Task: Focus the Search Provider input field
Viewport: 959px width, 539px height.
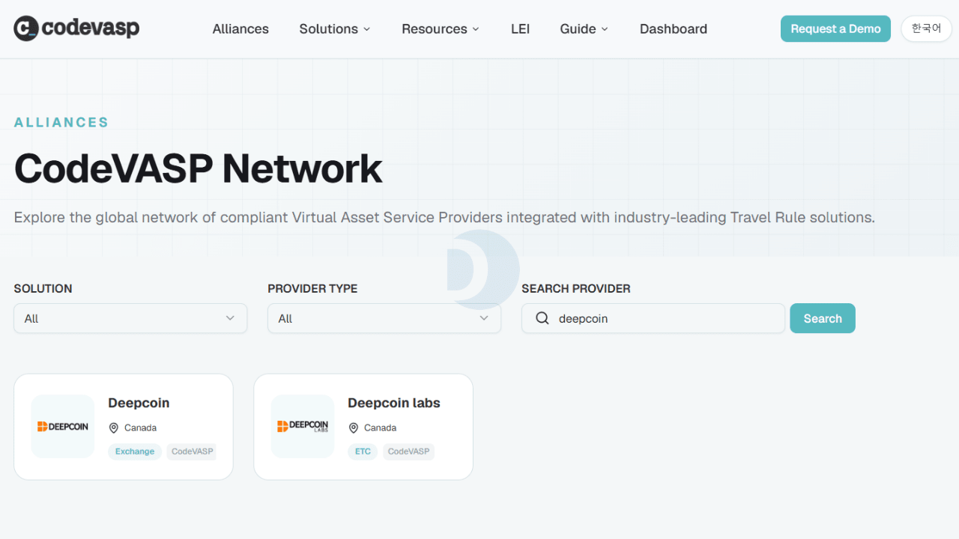Action: [x=653, y=318]
